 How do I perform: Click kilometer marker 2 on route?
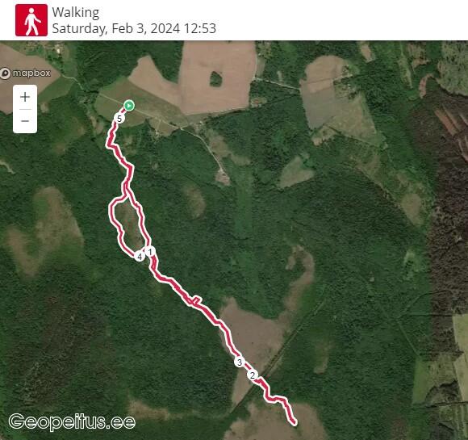253,375
